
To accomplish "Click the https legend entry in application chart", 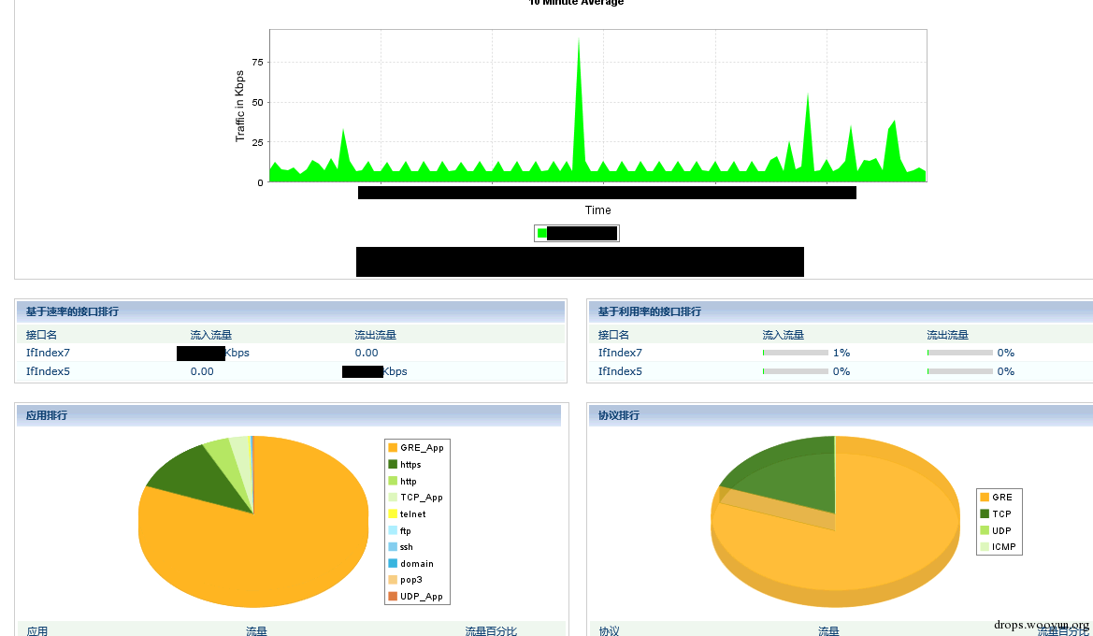I will 410,465.
